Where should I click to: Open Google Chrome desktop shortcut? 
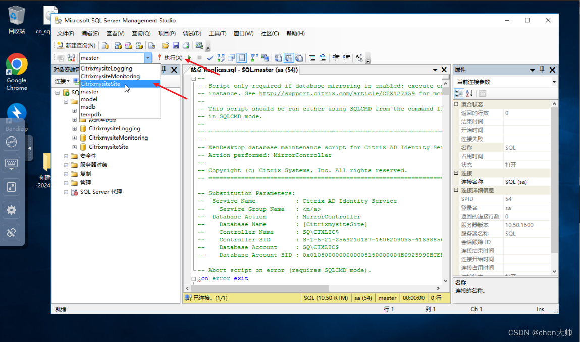coord(17,73)
